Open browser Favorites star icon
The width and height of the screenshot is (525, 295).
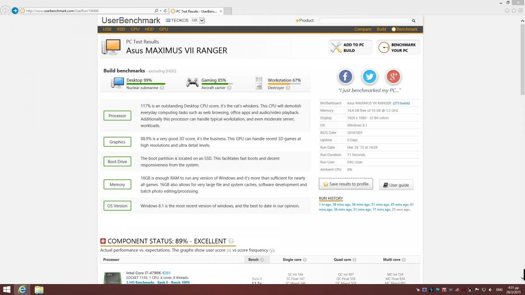[x=513, y=10]
